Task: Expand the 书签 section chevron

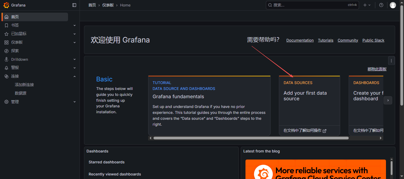Action: pos(75,25)
